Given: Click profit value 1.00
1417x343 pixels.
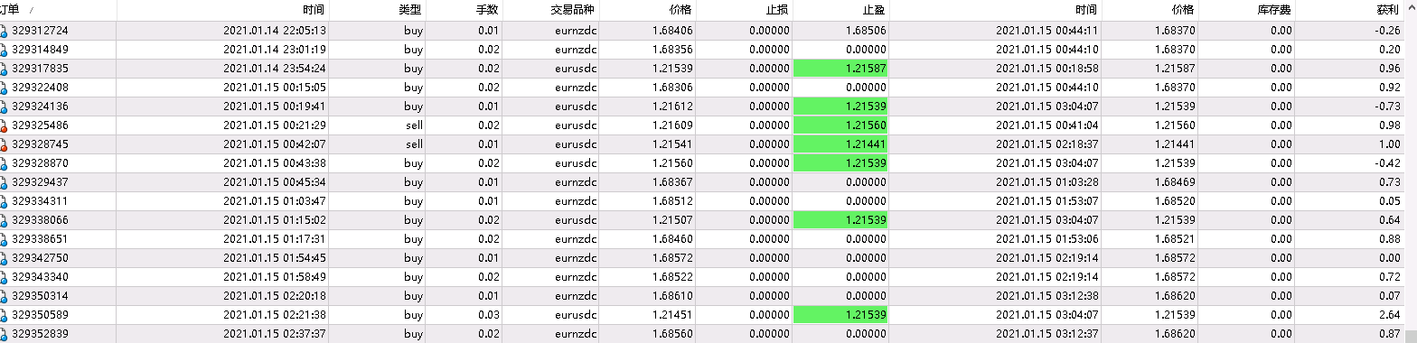Looking at the screenshot, I should point(1390,144).
